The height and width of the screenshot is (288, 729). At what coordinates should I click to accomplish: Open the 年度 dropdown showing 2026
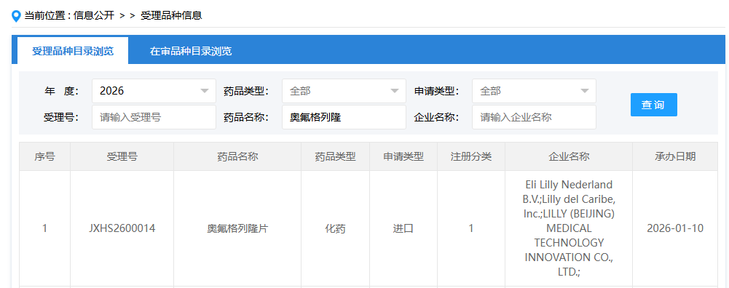[x=154, y=91]
